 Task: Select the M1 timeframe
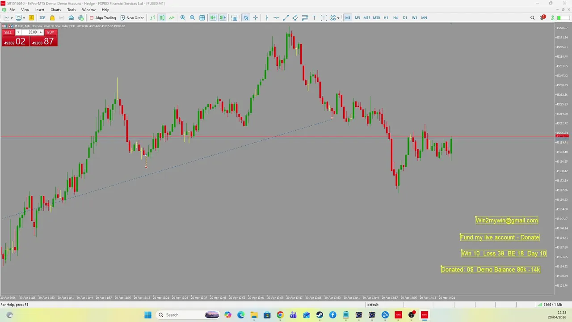tap(348, 18)
